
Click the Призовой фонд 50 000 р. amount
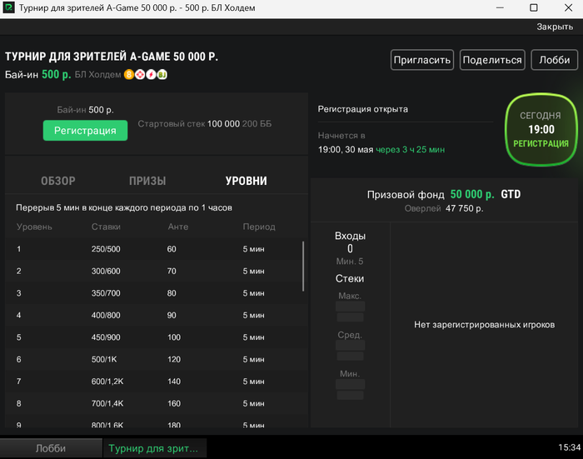point(472,194)
